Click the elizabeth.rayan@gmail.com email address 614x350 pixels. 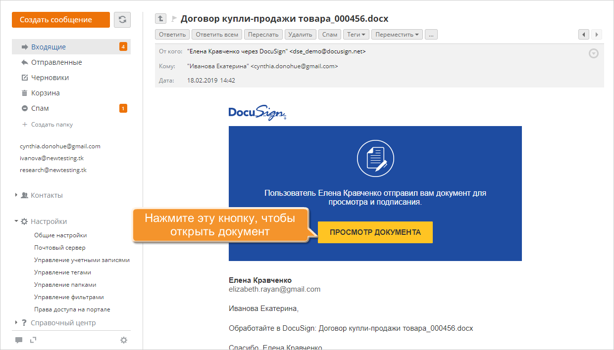click(274, 289)
